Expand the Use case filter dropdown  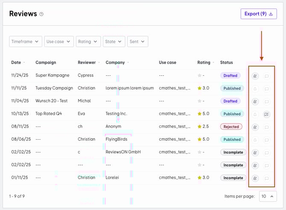pyautogui.click(x=59, y=42)
